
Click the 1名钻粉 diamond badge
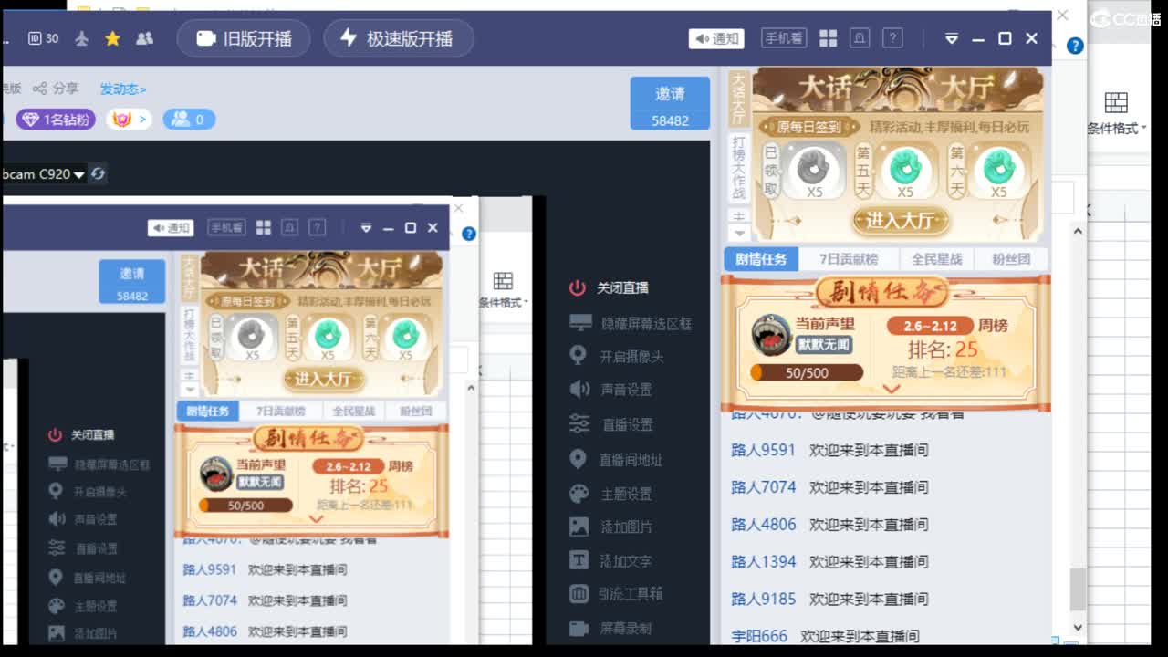click(x=56, y=120)
